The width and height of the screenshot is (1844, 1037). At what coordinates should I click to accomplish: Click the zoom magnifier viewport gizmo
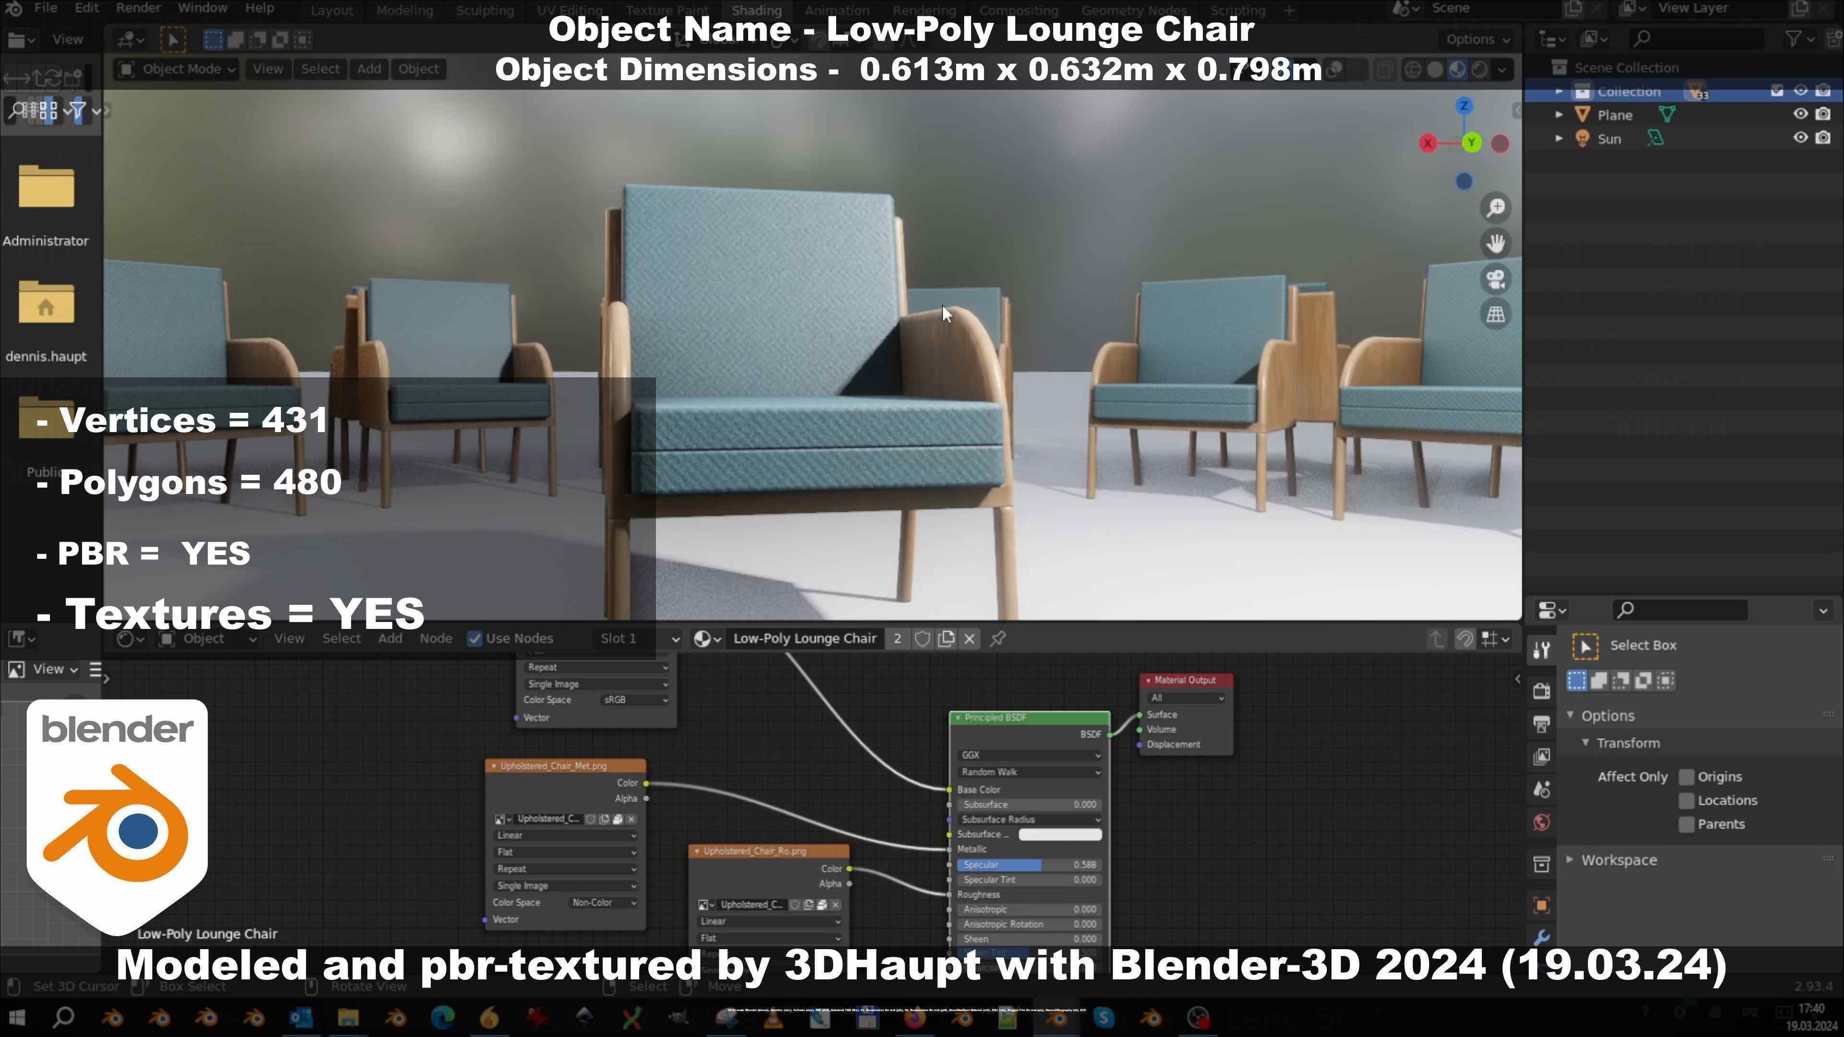pyautogui.click(x=1495, y=207)
